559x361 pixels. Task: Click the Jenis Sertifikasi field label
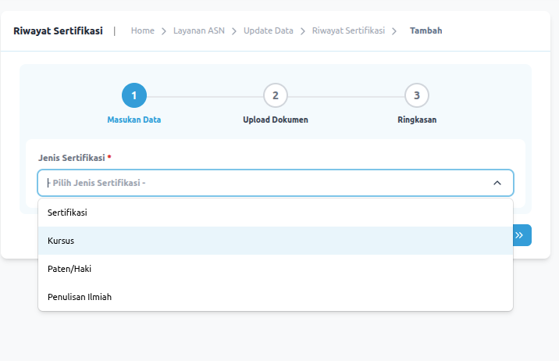click(72, 157)
